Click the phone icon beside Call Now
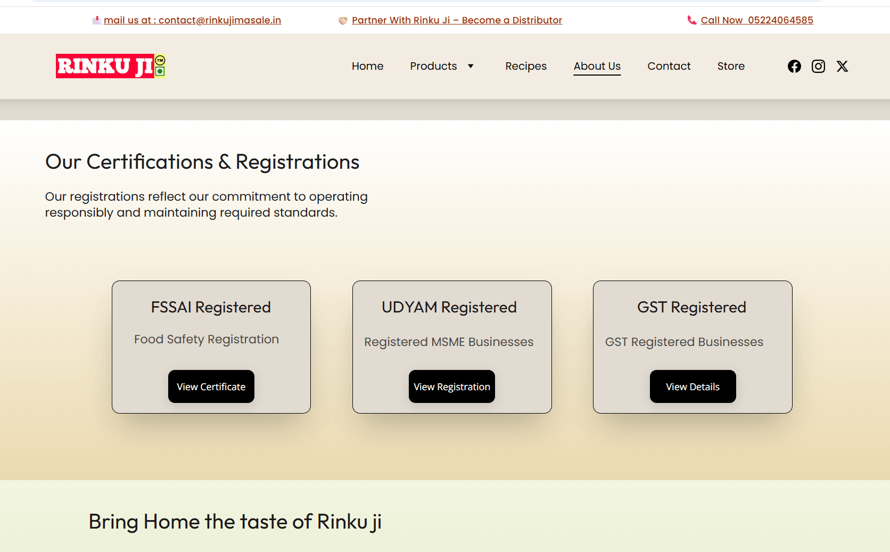890x552 pixels. pos(691,20)
